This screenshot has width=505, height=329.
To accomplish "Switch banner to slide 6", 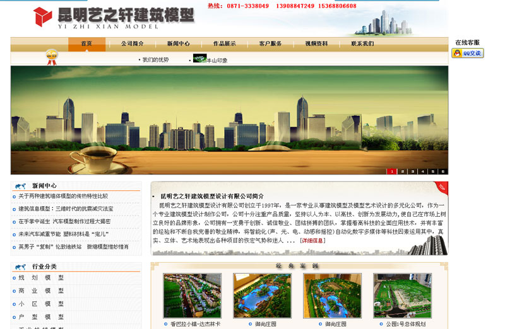I will pyautogui.click(x=443, y=171).
